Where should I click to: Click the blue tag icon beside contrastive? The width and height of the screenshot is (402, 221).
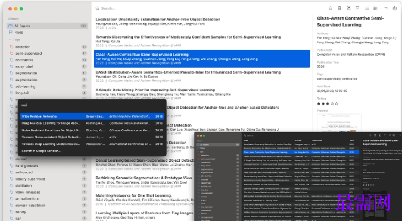tap(11, 60)
